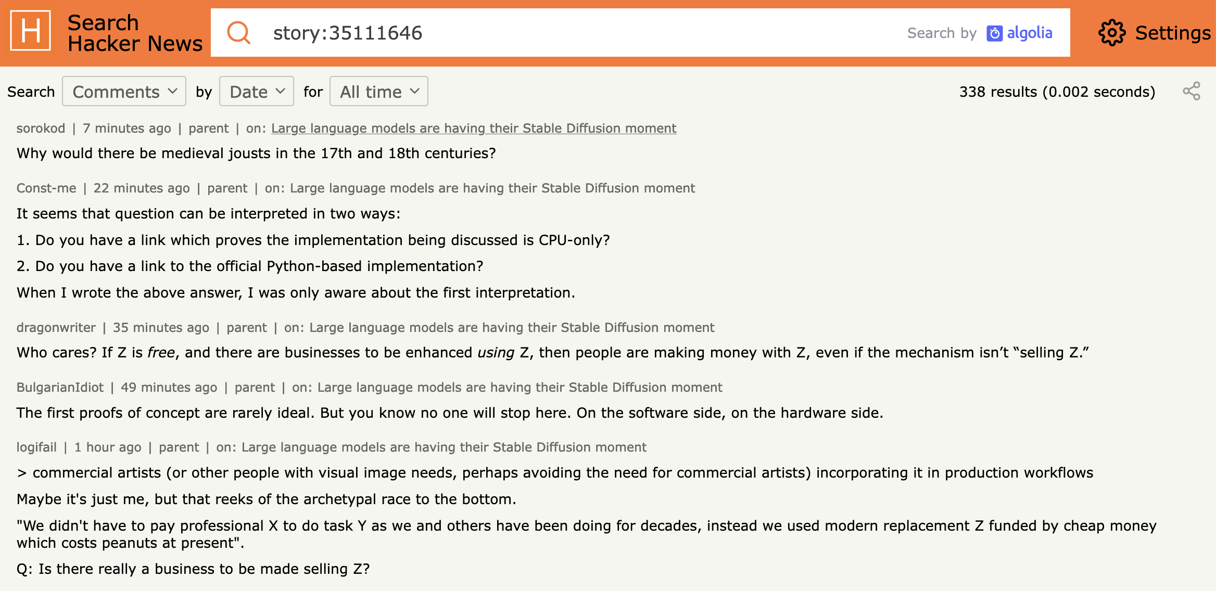Open Const-me's user profile

(46, 188)
